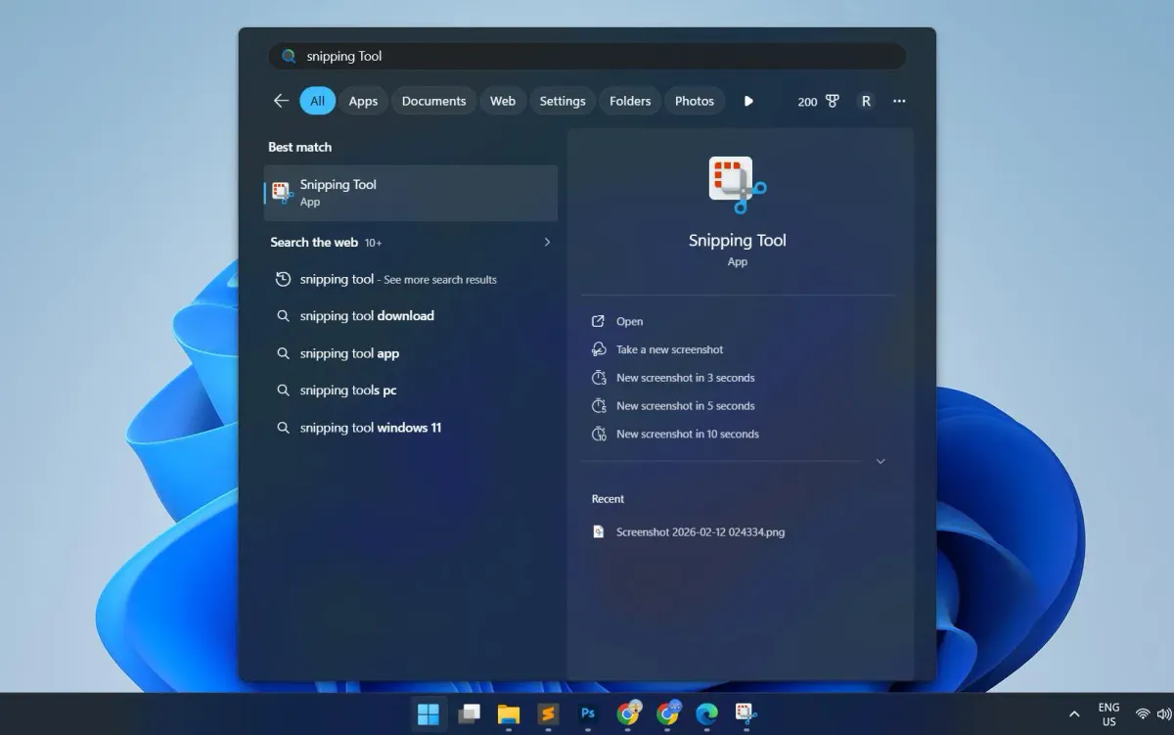Open the three-dot options menu
Image resolution: width=1174 pixels, height=735 pixels.
point(899,101)
